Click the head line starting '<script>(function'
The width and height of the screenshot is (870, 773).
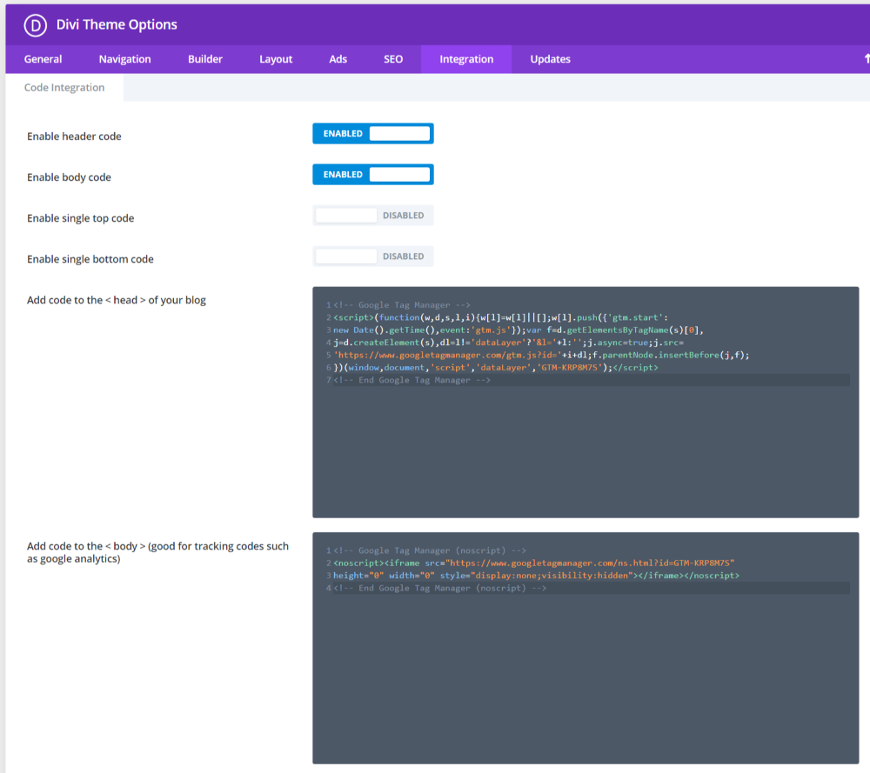tap(500, 317)
